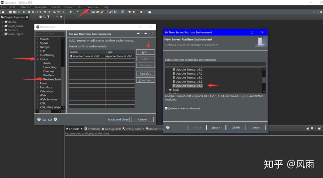
Task: Click the back arrow in Preferences header
Action: tap(138, 34)
